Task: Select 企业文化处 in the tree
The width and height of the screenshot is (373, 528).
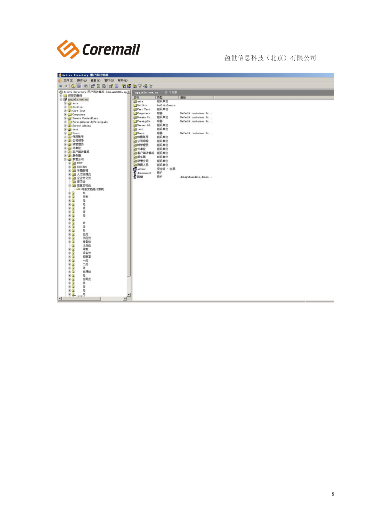Action: pyautogui.click(x=84, y=178)
